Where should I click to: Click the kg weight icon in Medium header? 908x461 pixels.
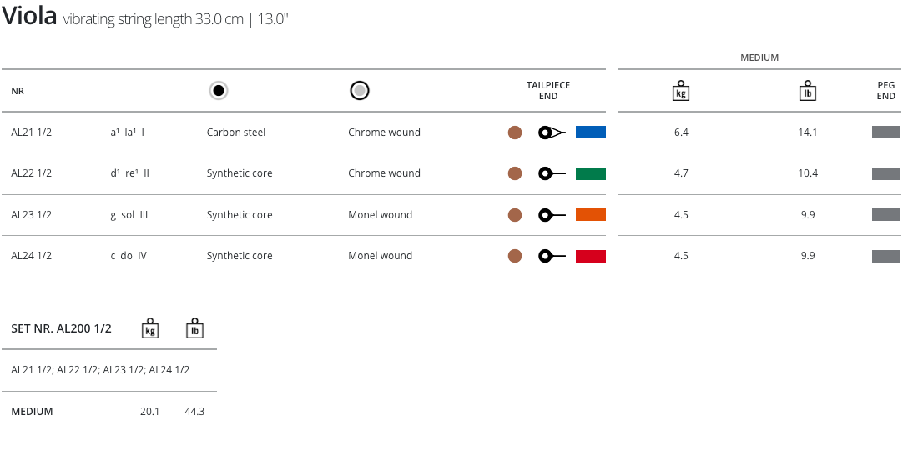[681, 91]
